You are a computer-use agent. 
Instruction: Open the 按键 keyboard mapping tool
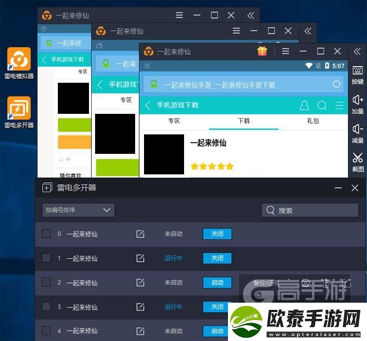pos(358,75)
